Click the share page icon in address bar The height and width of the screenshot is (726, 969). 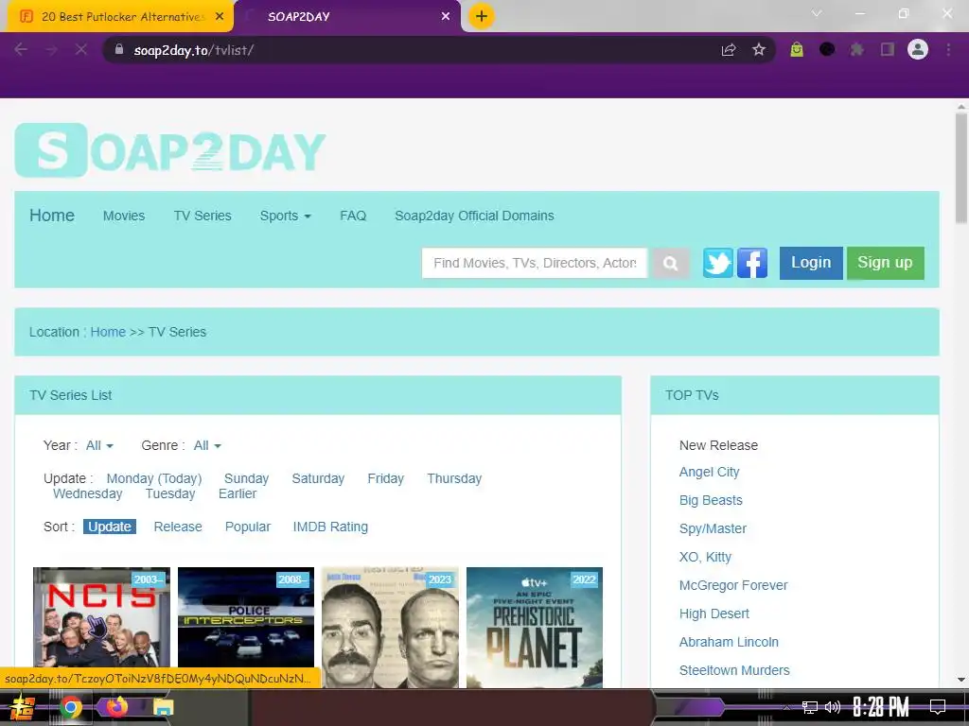[x=729, y=50]
